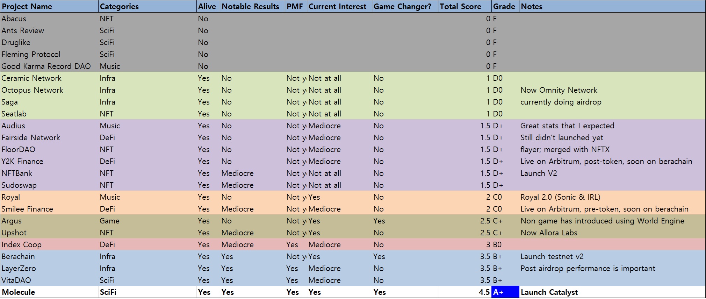
Task: Click Audius's Mediocre Current Interest cell
Action: 339,126
